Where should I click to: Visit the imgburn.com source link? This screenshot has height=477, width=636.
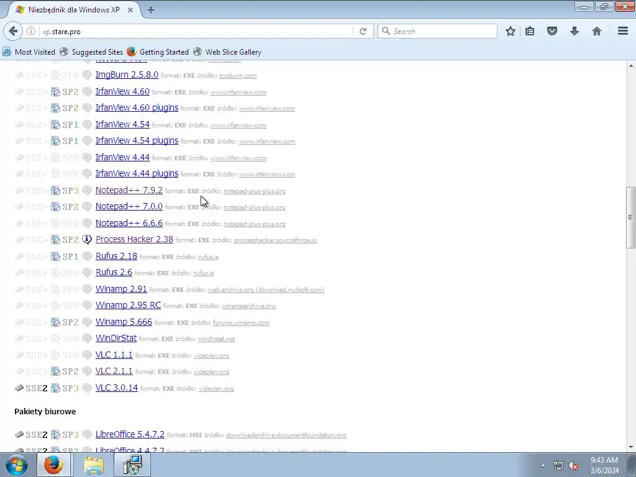tap(238, 75)
